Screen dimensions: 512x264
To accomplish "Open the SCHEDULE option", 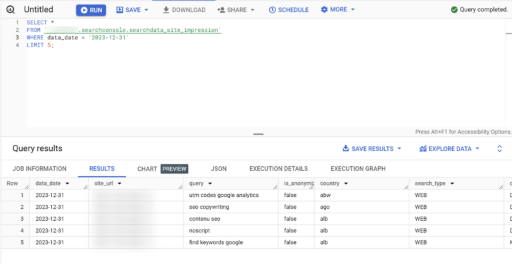I will (289, 10).
